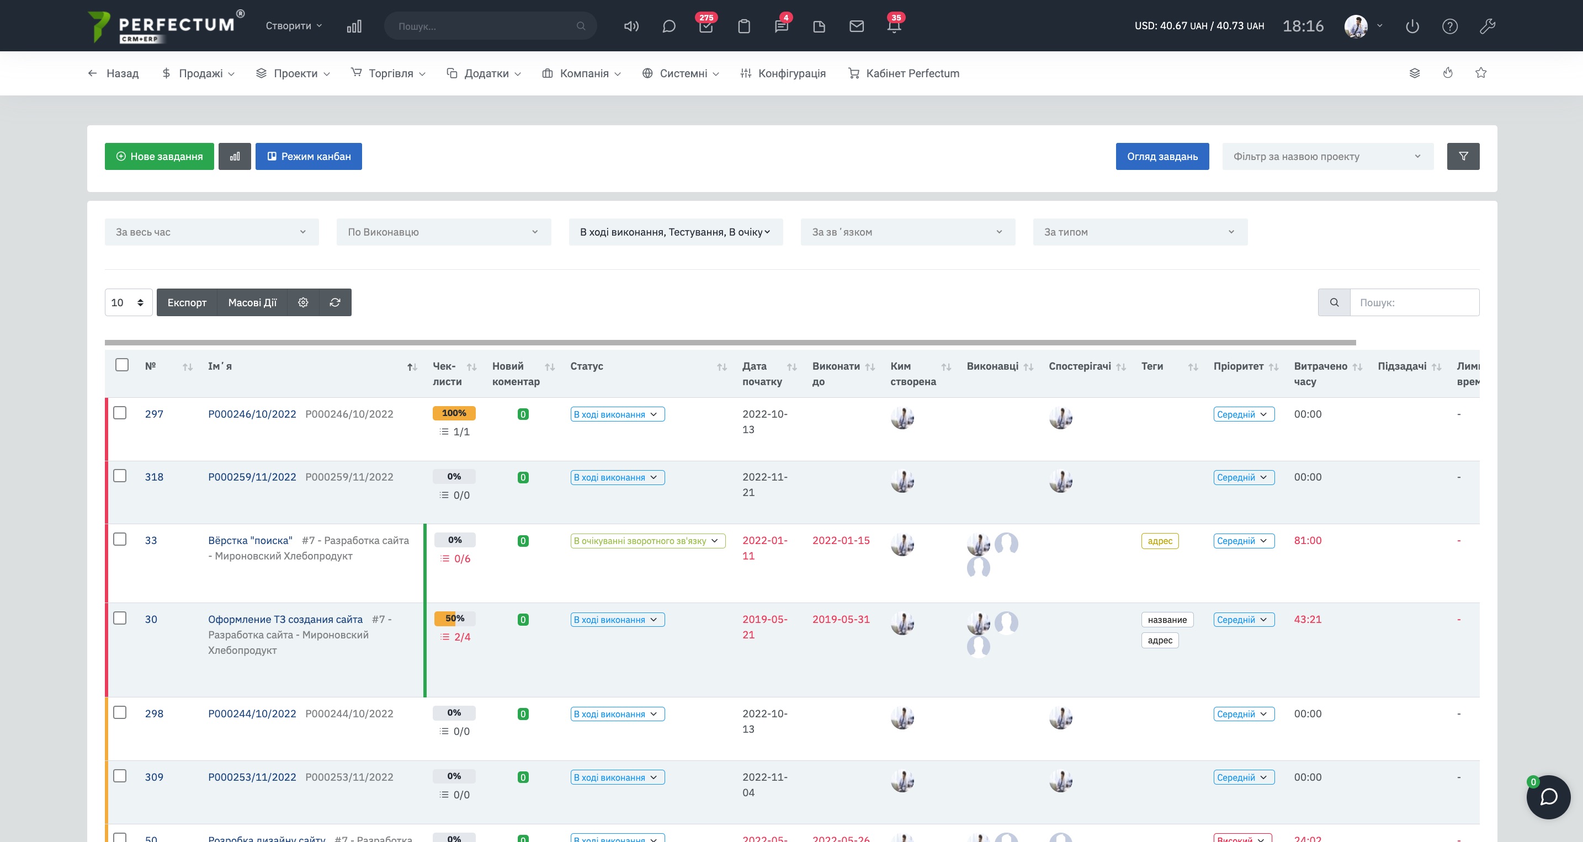The image size is (1583, 842).
Task: Expand the 'По Виконавцю' filter dropdown
Action: [443, 232]
